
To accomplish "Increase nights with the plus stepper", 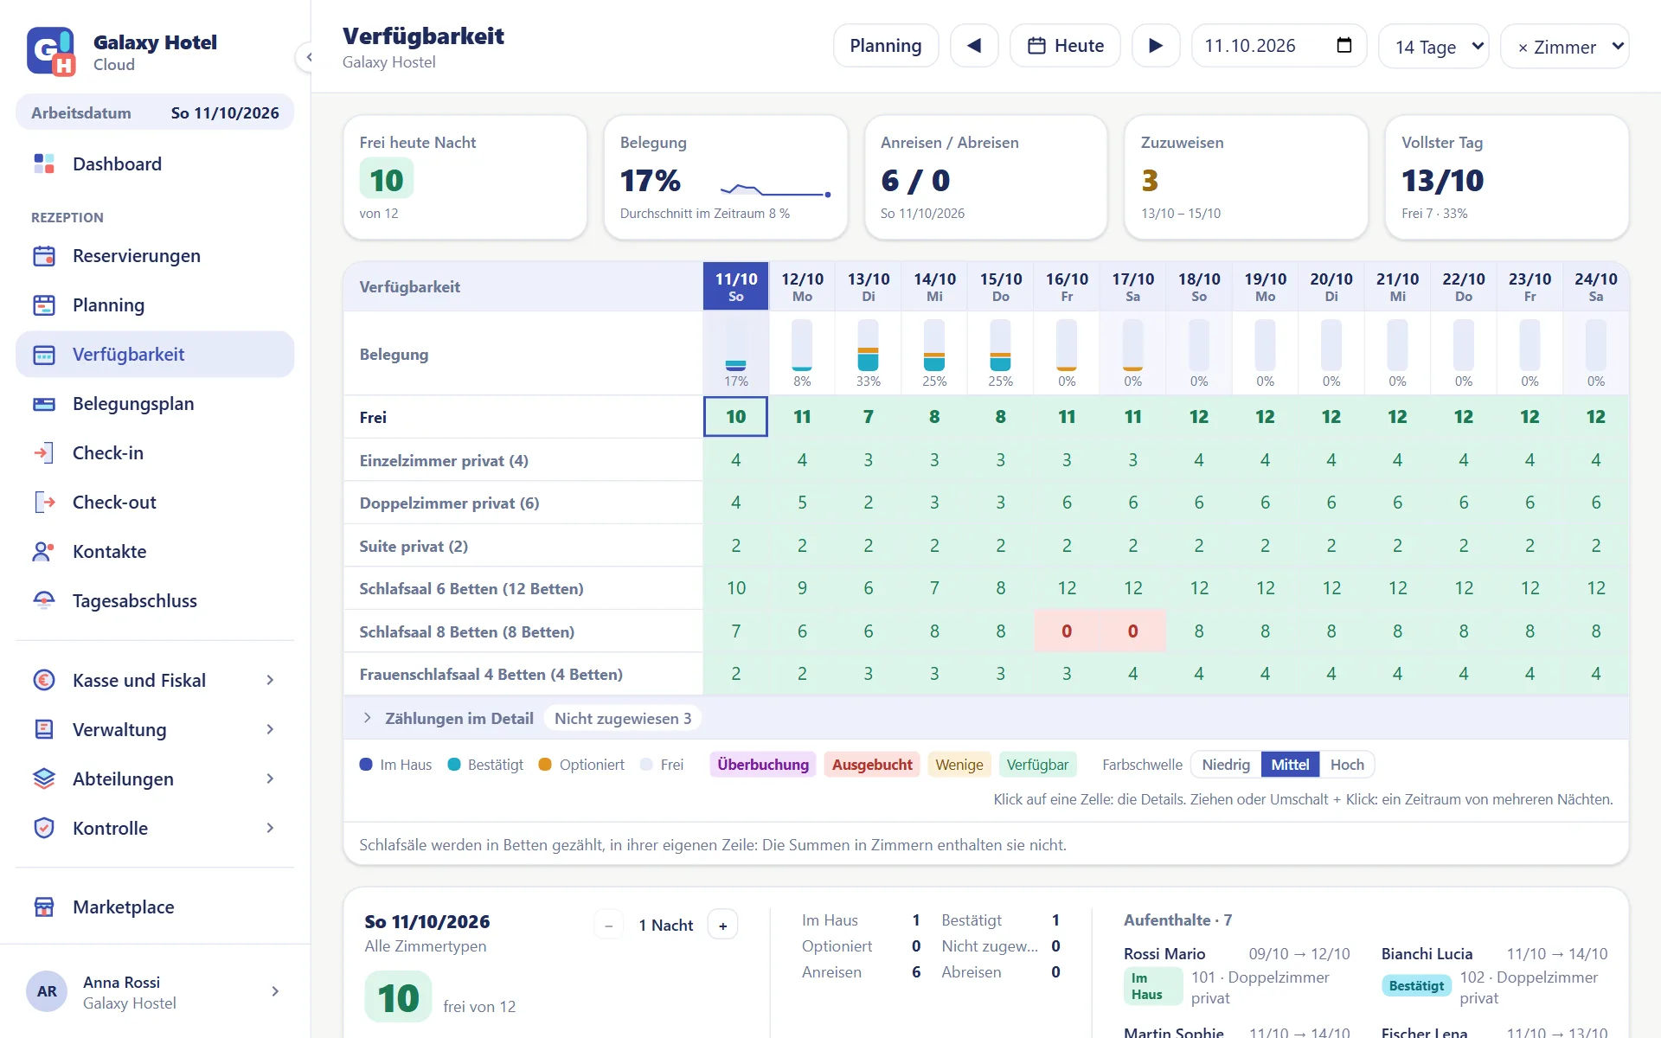I will (x=722, y=926).
